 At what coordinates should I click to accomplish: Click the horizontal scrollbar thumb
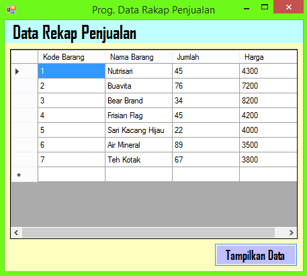coord(148,233)
